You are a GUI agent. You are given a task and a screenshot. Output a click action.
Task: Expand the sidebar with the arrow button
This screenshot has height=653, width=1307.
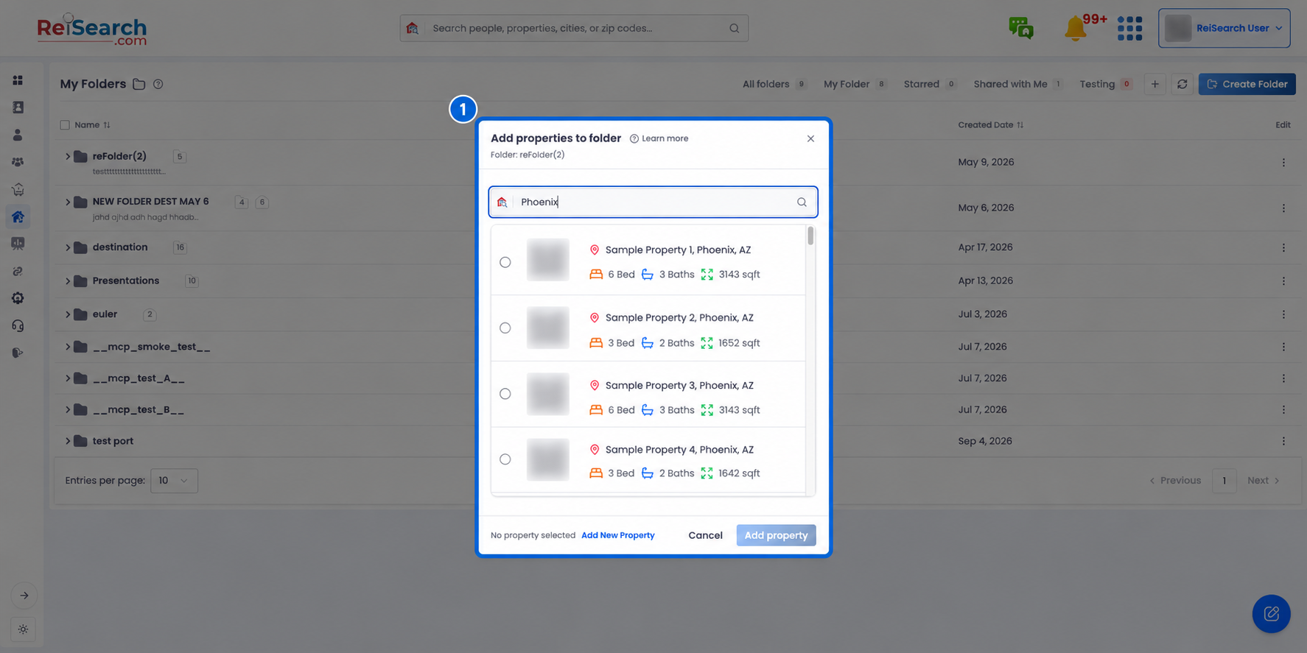(24, 596)
